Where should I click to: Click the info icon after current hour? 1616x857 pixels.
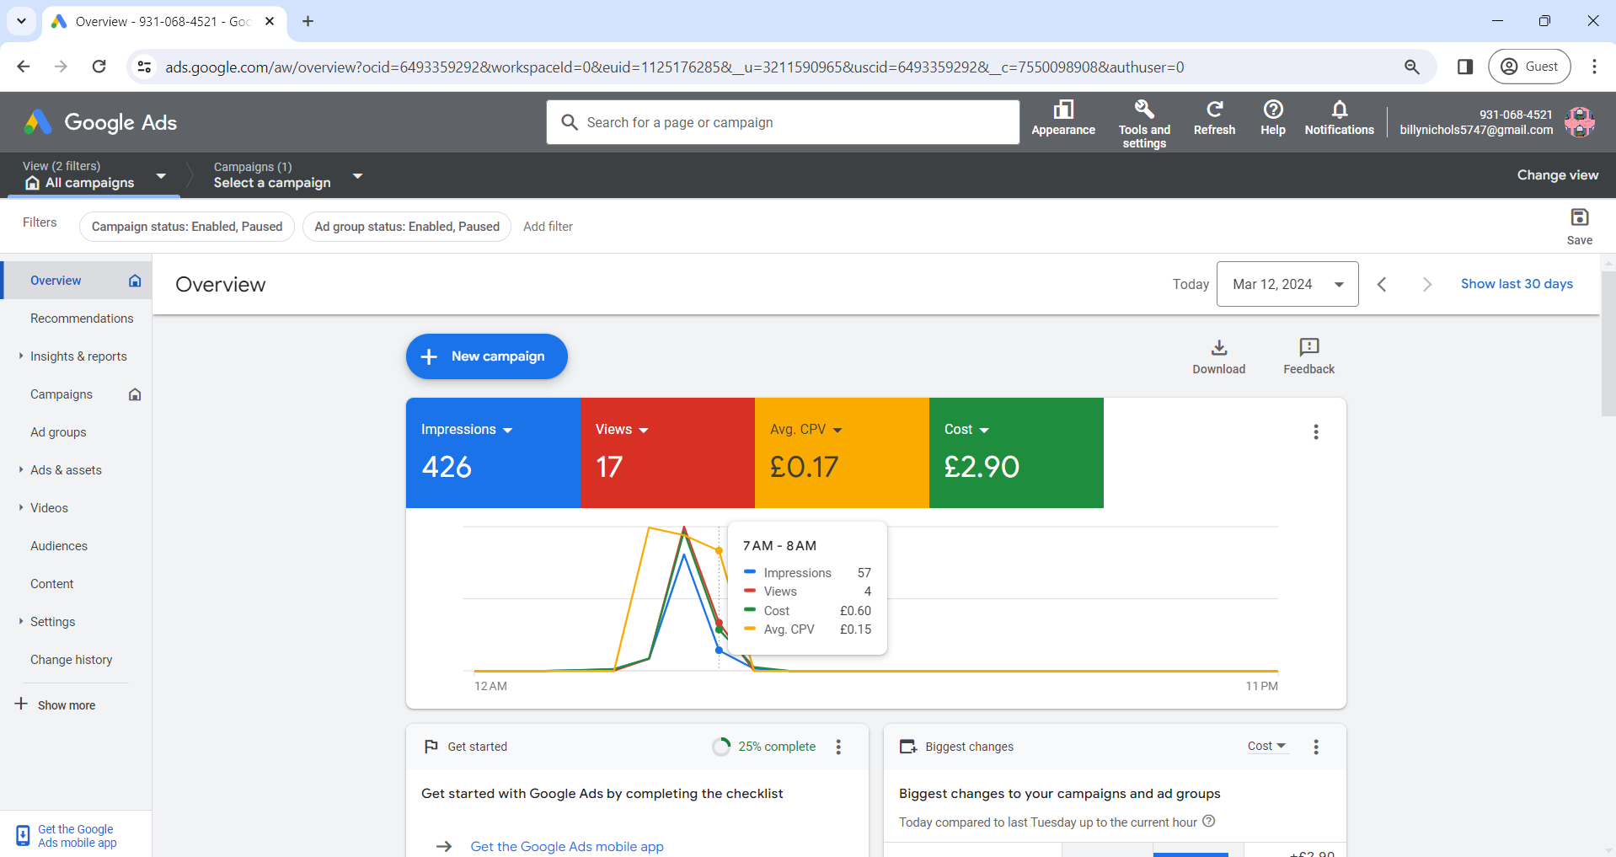[1209, 822]
